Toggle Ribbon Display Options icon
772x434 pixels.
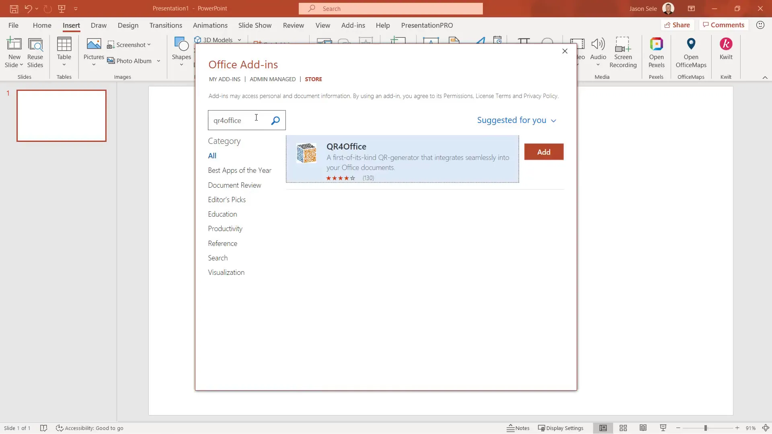coord(691,8)
